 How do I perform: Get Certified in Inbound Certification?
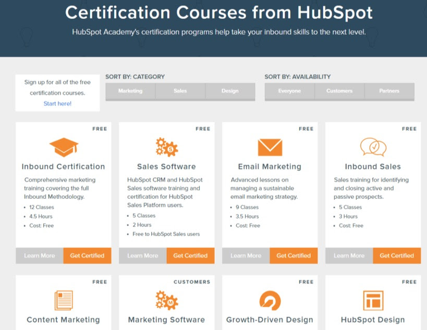(87, 256)
